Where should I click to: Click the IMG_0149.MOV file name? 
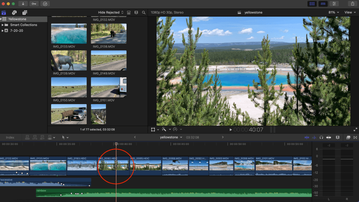tap(104, 74)
